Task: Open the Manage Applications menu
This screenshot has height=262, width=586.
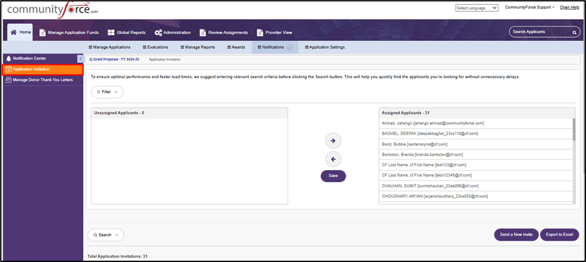Action: [x=109, y=47]
